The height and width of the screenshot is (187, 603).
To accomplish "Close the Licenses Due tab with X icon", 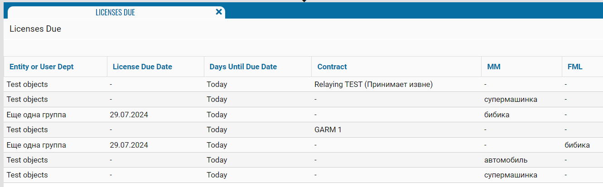I will (219, 12).
